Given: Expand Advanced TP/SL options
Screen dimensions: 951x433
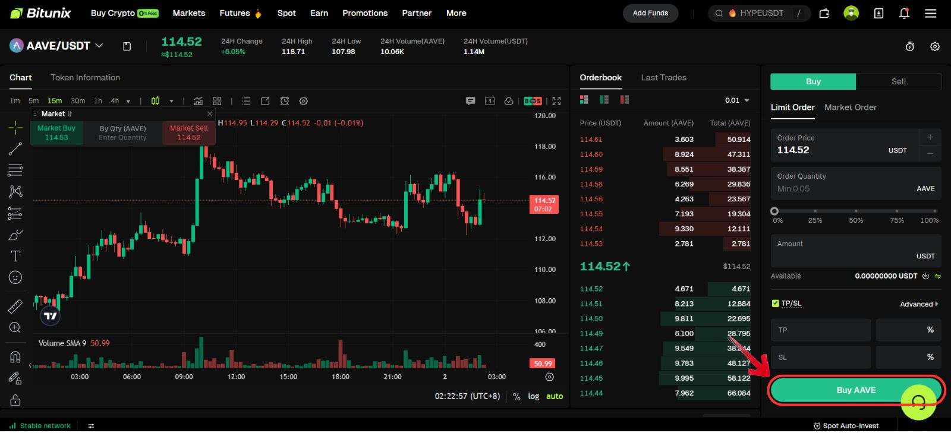Looking at the screenshot, I should [x=919, y=304].
